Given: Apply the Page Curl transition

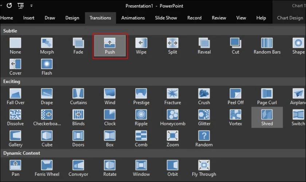Looking at the screenshot, I should 267,96.
